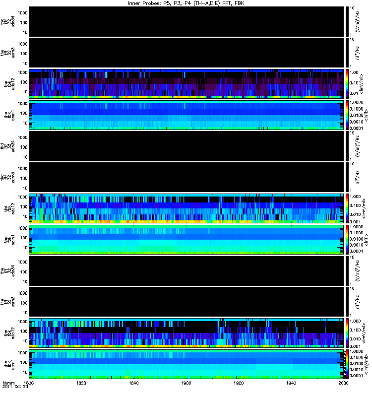Image resolution: width=372 pixels, height=397 pixels.
Task: Click the 'thd fbk scm1' y-axis title
Action: (x=9, y=240)
